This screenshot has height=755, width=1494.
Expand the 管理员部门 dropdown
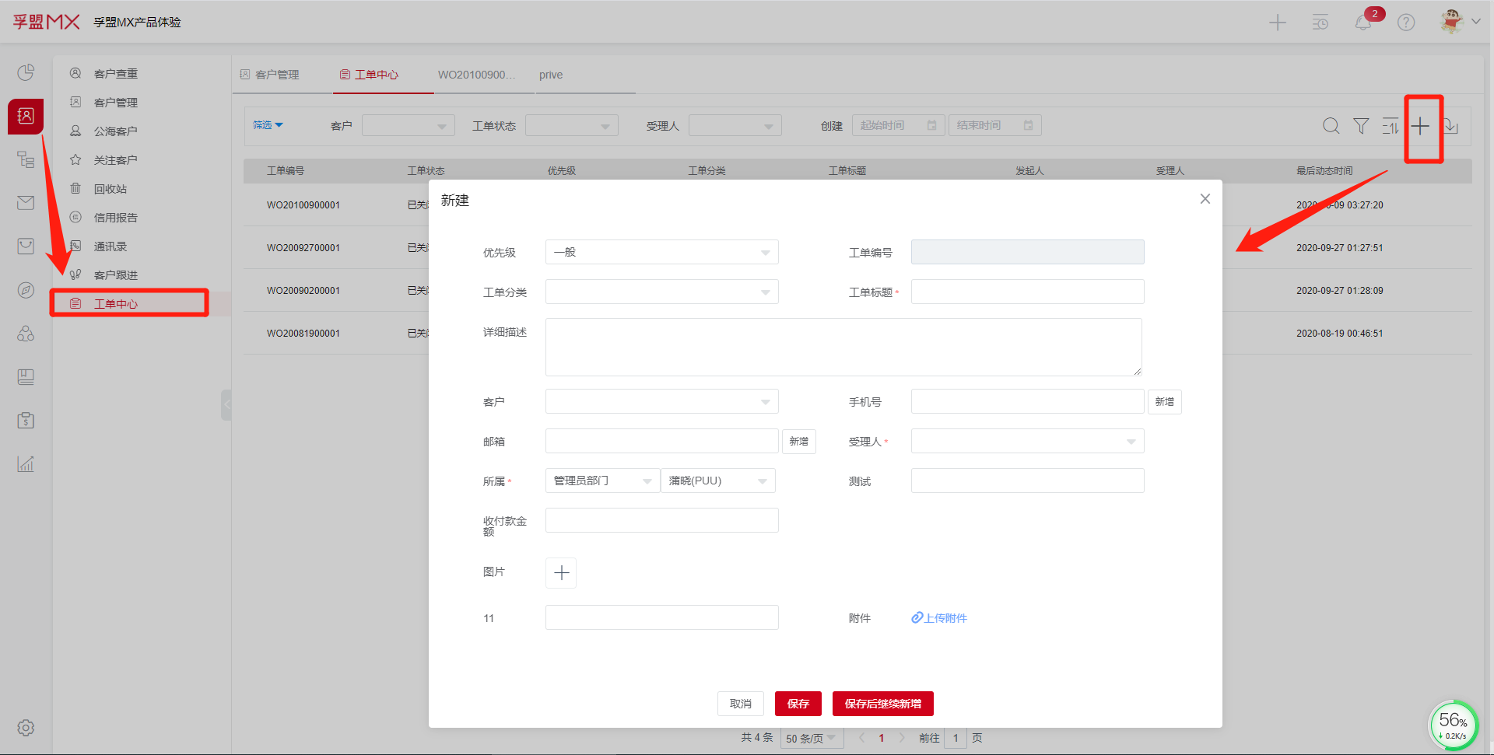[x=602, y=481]
